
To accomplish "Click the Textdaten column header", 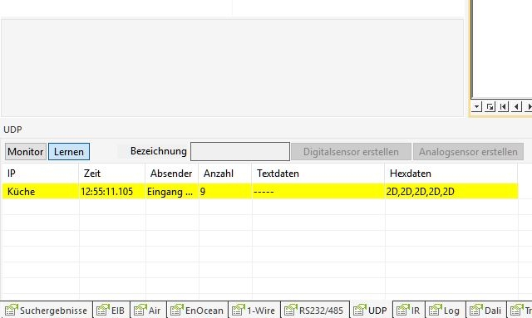I will click(x=318, y=174).
